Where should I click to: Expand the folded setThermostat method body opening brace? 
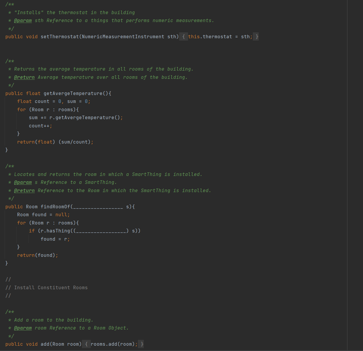[x=184, y=37]
